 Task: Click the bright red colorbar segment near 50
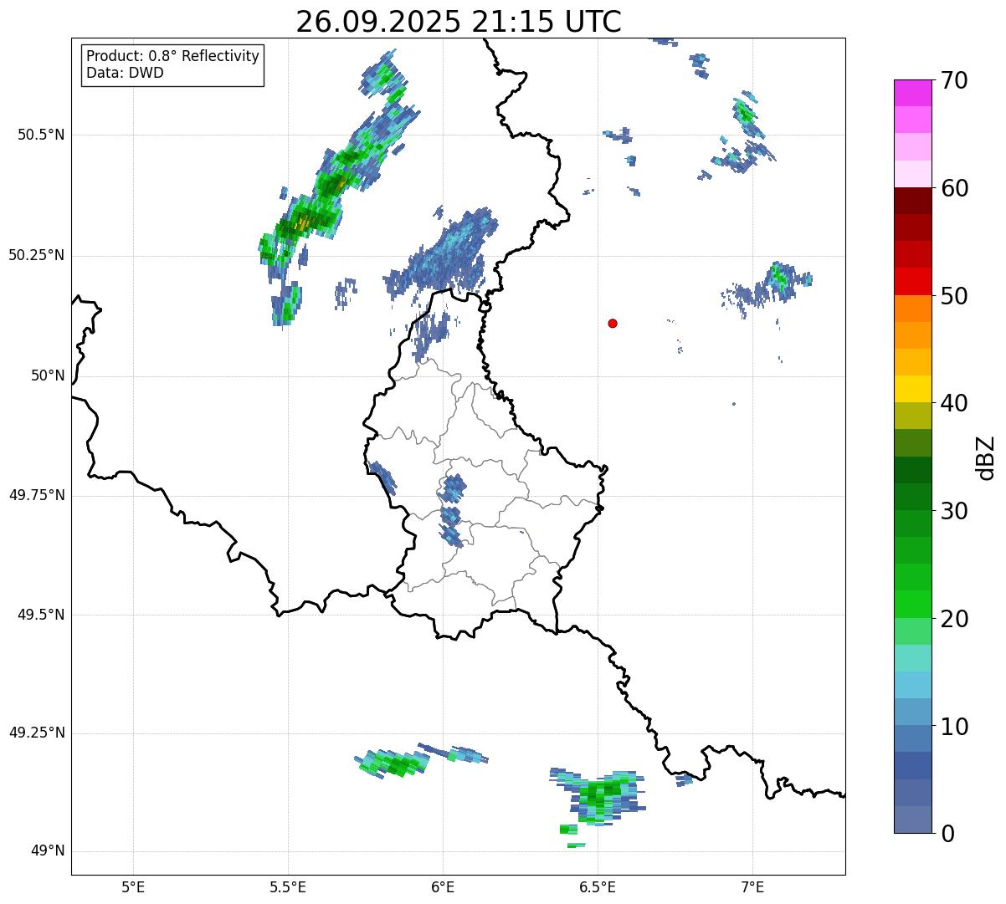click(913, 281)
